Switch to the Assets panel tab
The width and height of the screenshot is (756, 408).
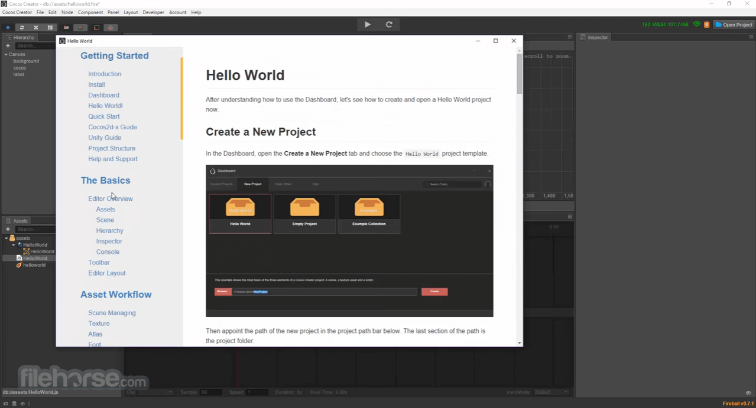17,221
